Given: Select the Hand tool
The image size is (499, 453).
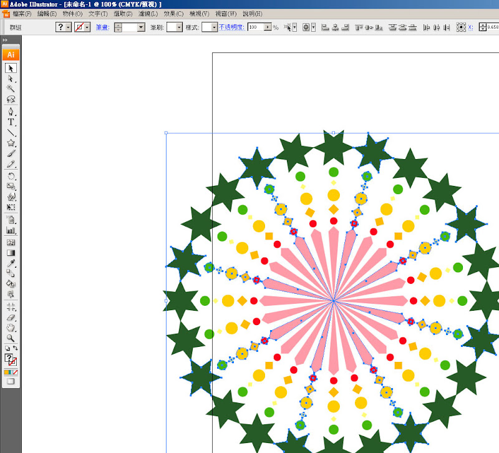Looking at the screenshot, I should (x=11, y=328).
